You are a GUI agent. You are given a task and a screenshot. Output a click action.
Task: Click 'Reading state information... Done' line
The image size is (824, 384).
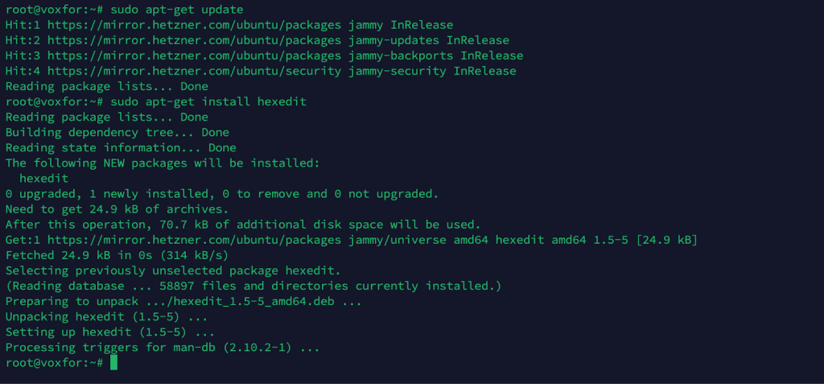click(121, 148)
